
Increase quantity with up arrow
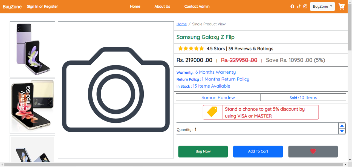coord(342,126)
